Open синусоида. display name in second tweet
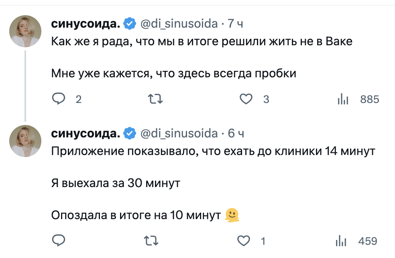This screenshot has height=258, width=395. click(86, 133)
